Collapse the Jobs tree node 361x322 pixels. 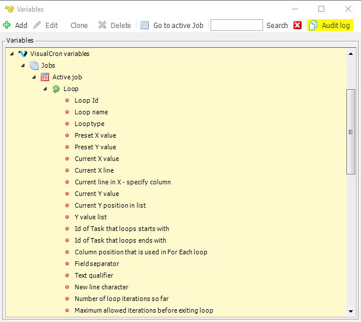click(23, 65)
